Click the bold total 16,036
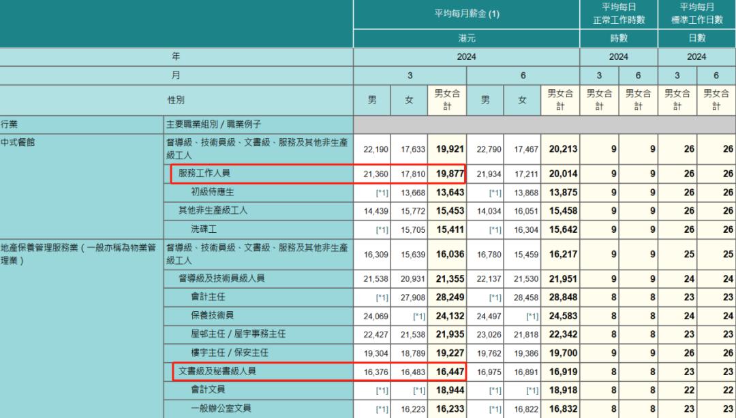 (x=450, y=254)
